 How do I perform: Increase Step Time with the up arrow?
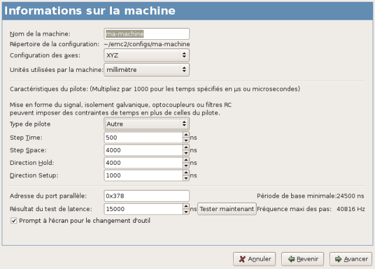coord(186,134)
